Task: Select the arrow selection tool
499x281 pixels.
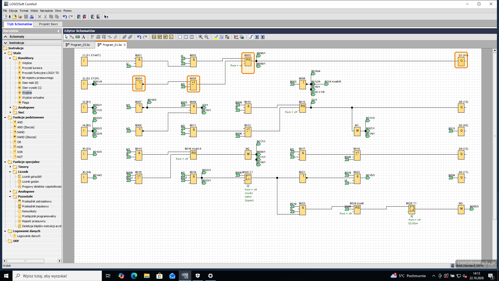Action: 66,37
